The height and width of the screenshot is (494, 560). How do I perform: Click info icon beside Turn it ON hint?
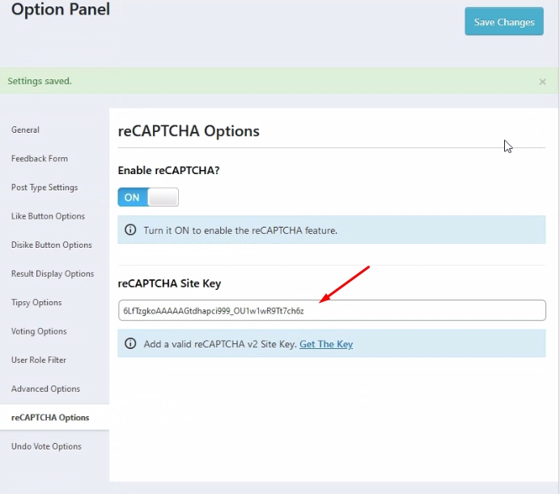pyautogui.click(x=130, y=230)
